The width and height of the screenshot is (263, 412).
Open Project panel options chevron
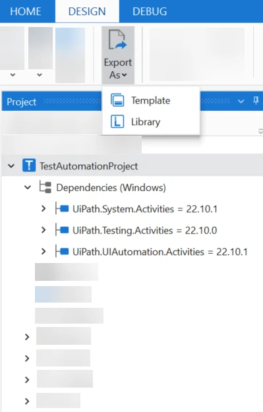point(241,101)
